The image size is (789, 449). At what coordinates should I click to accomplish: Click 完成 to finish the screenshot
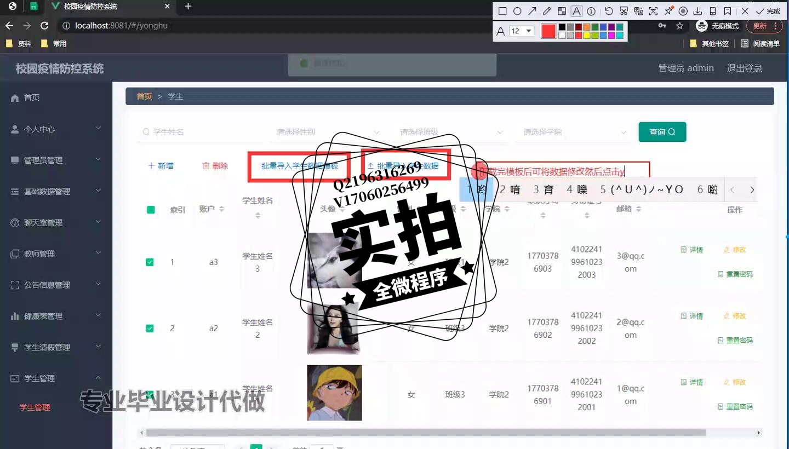[768, 11]
